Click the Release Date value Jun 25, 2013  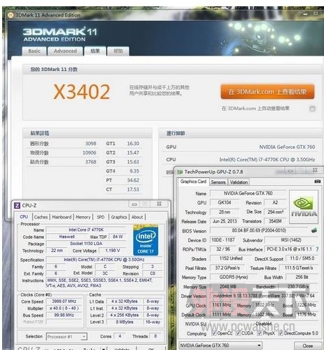pos(224,221)
